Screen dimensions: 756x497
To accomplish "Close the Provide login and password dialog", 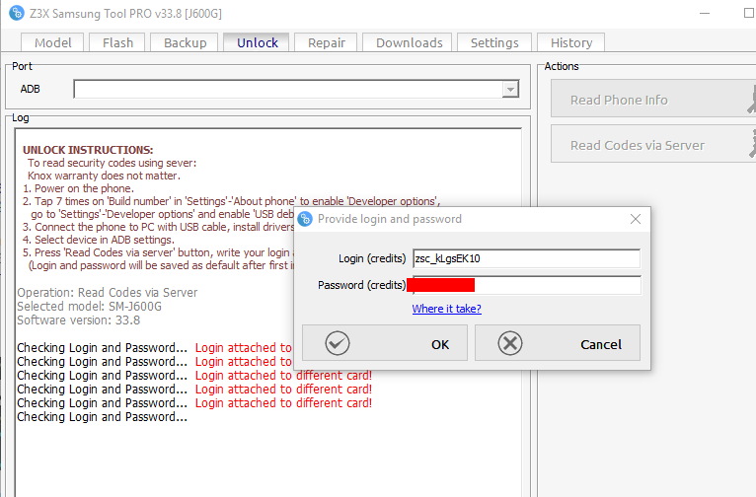I will click(636, 219).
